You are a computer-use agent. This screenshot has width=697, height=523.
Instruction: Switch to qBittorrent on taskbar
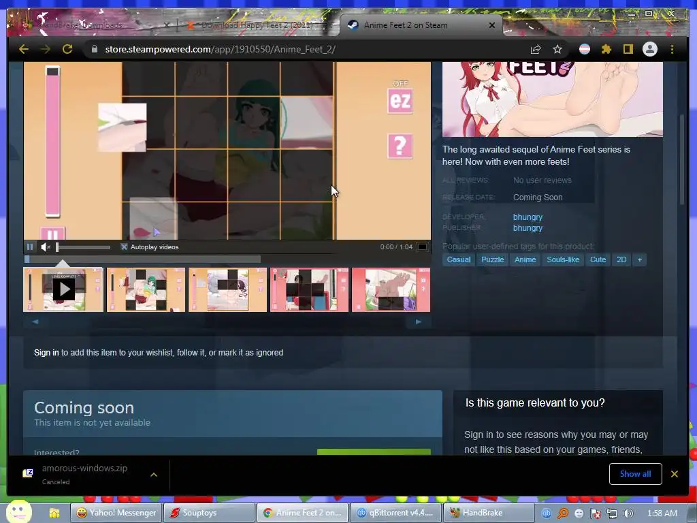coord(395,513)
